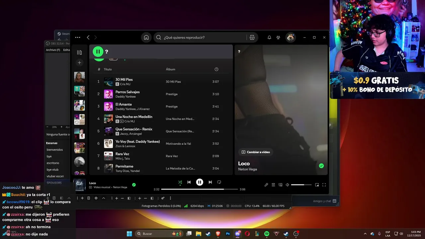Open Windows Start menu
The width and height of the screenshot is (425, 239).
click(129, 234)
